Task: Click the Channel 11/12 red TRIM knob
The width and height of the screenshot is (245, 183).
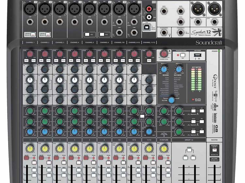Action: [149, 54]
